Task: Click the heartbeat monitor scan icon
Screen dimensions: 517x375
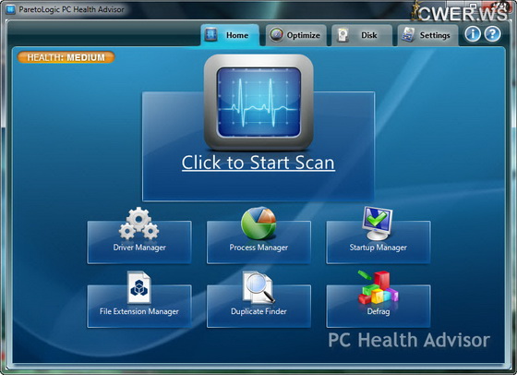Action: click(258, 103)
